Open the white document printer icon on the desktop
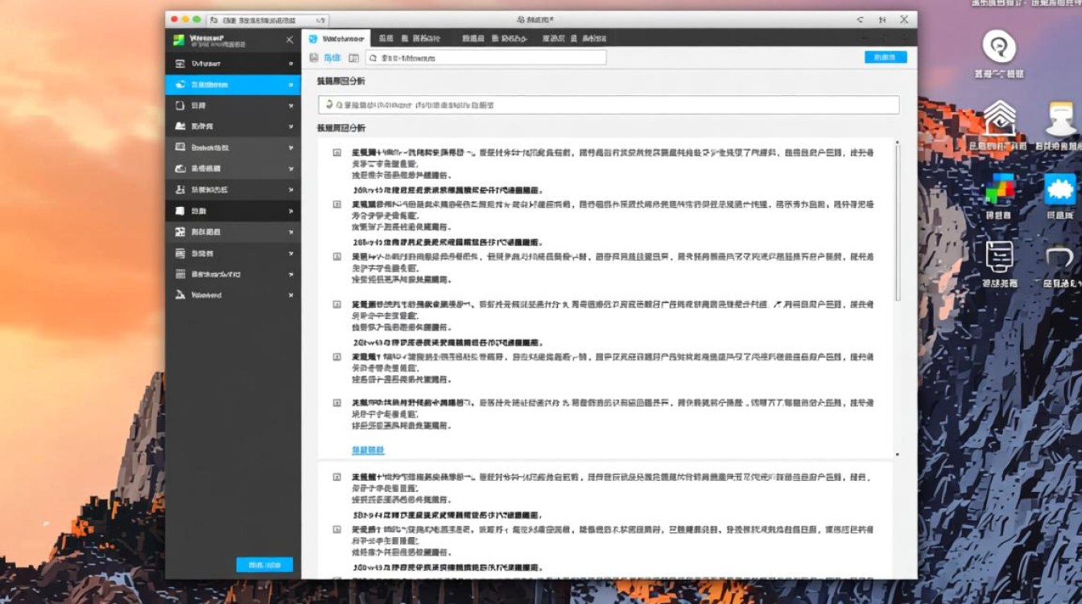This screenshot has height=604, width=1082. click(999, 258)
